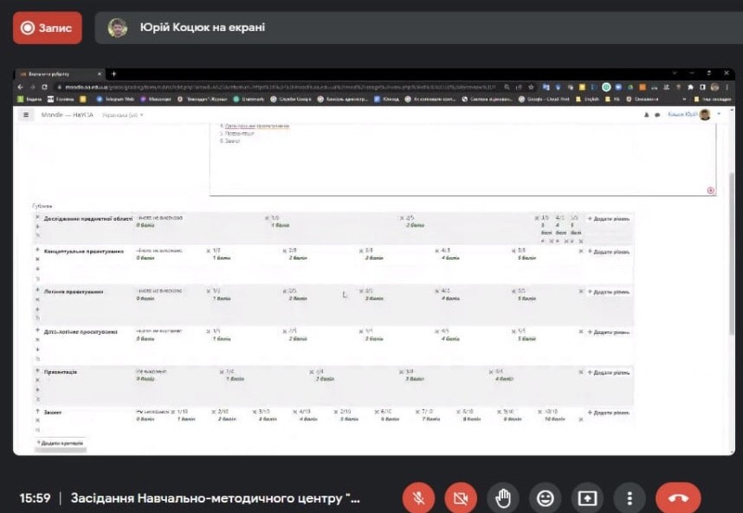
Task: Click the red Запис recording button
Action: 47,28
